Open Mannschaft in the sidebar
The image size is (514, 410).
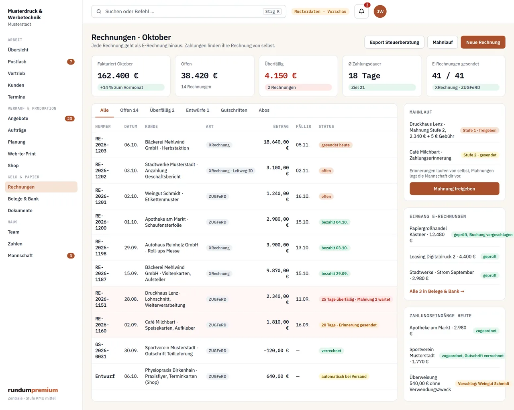41,256
